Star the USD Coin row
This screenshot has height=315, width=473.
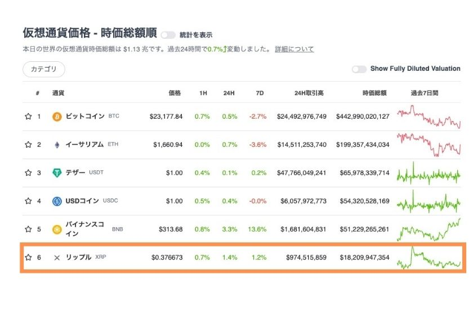click(x=28, y=201)
